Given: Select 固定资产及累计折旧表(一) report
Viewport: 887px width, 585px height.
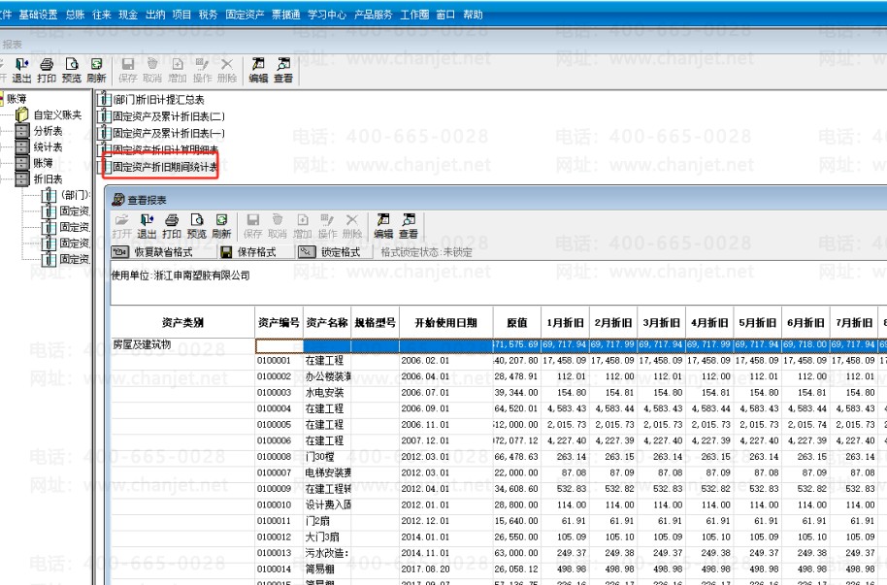Looking at the screenshot, I should click(x=168, y=133).
